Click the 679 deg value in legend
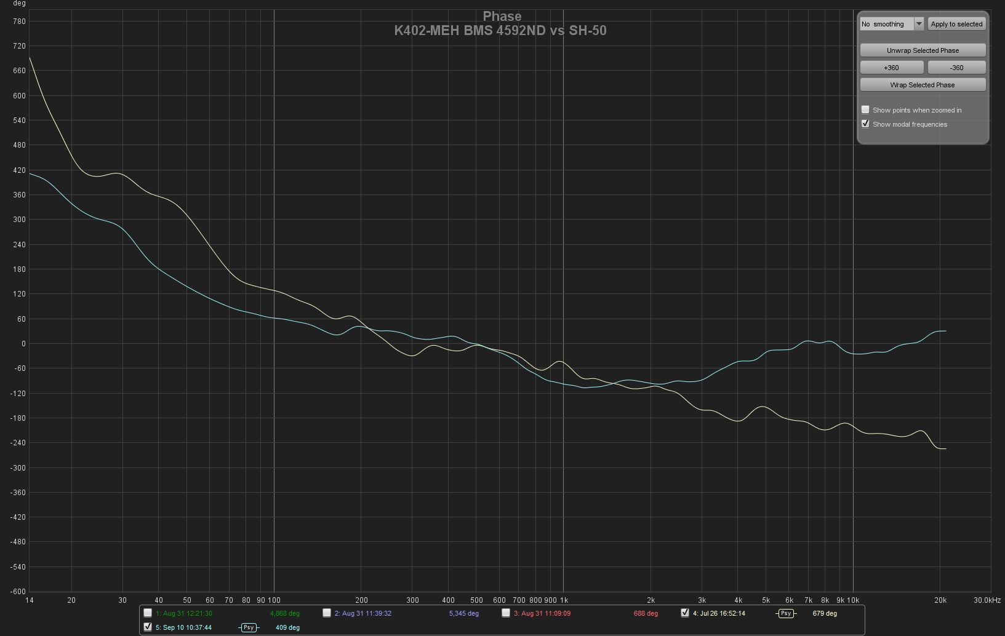 coord(825,613)
